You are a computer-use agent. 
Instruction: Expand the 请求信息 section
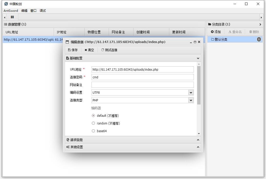[x=198, y=140]
